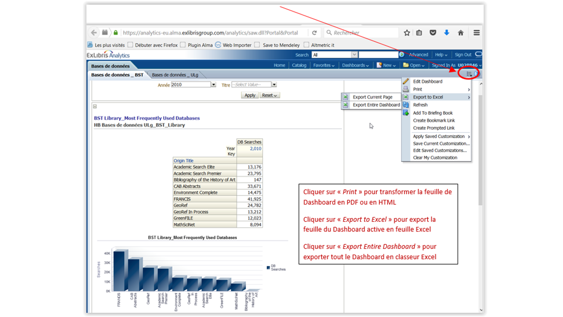Screen dimensions: 563x317
Task: Go back with the browser back arrow
Action: tap(94, 33)
